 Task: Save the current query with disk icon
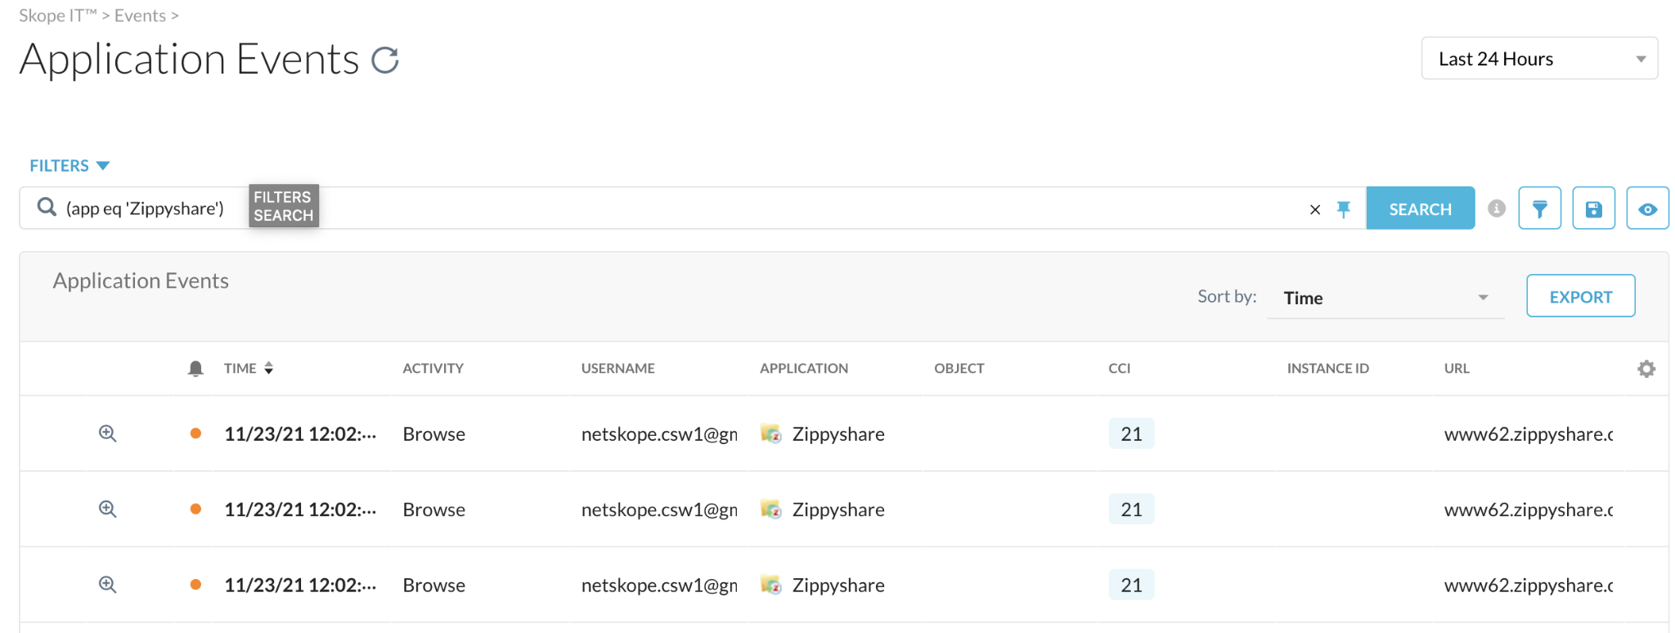[1593, 209]
